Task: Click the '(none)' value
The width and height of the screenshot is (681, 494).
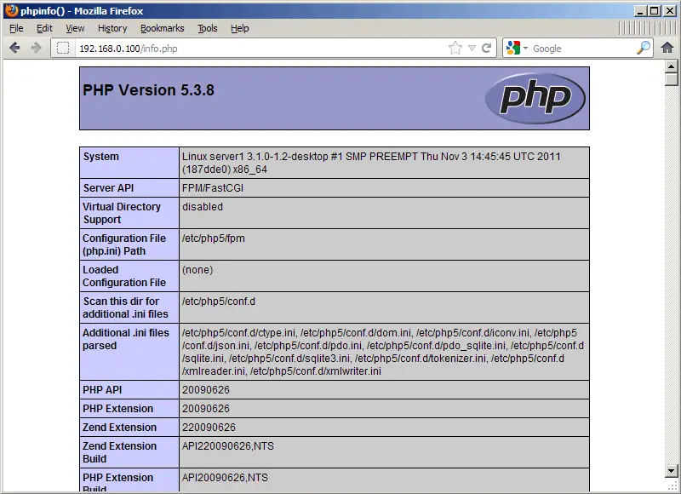Action: click(197, 270)
